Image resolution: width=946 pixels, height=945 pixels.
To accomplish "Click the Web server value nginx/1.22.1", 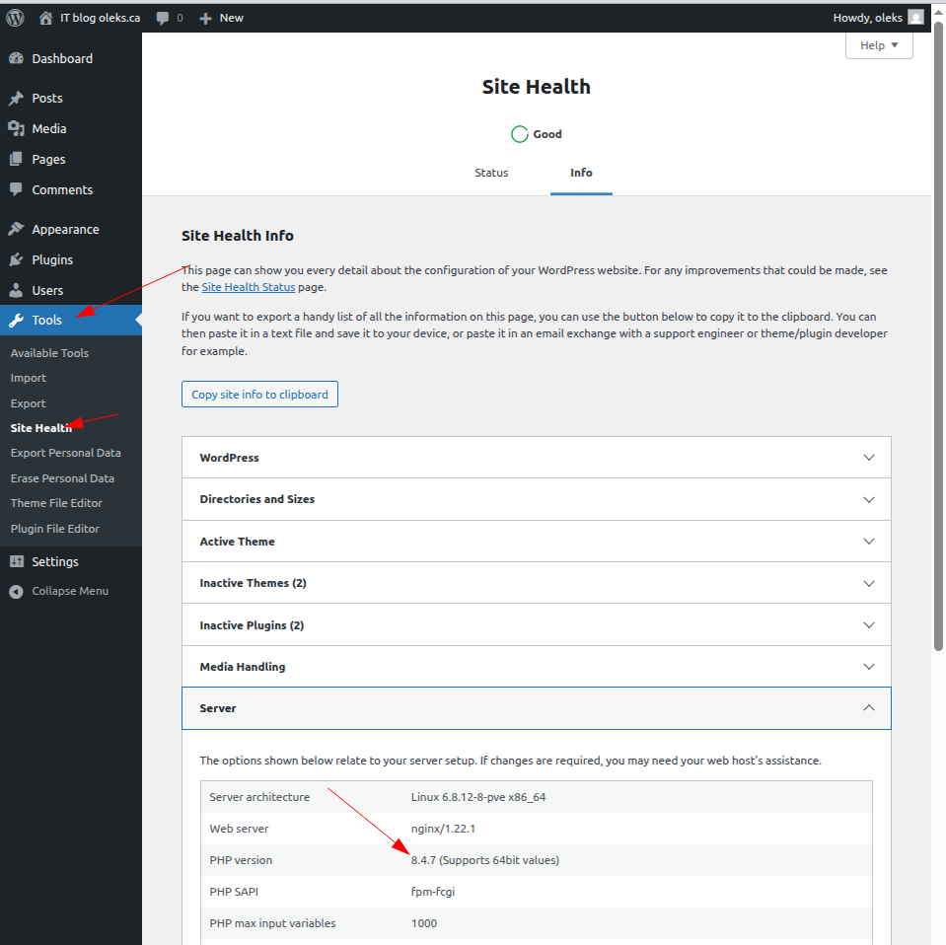I will tap(443, 829).
